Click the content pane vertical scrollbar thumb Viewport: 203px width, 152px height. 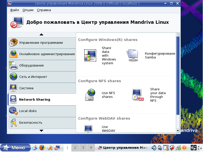pyautogui.click(x=178, y=76)
